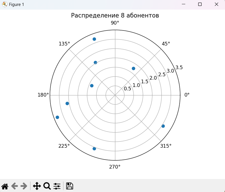Screen dimensions: 225x192
Task: Click the point closest to the plot center
Action: pos(92,86)
